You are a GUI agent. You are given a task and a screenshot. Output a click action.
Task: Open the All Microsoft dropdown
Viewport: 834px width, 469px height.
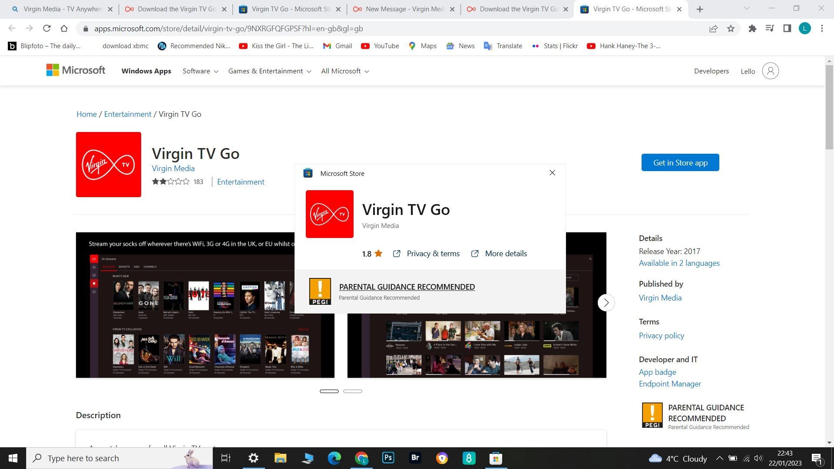coord(344,71)
